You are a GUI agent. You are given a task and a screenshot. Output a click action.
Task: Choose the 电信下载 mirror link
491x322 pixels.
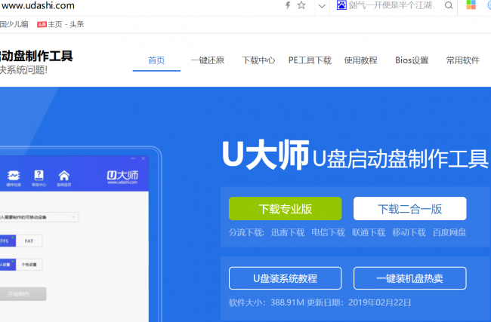(328, 232)
